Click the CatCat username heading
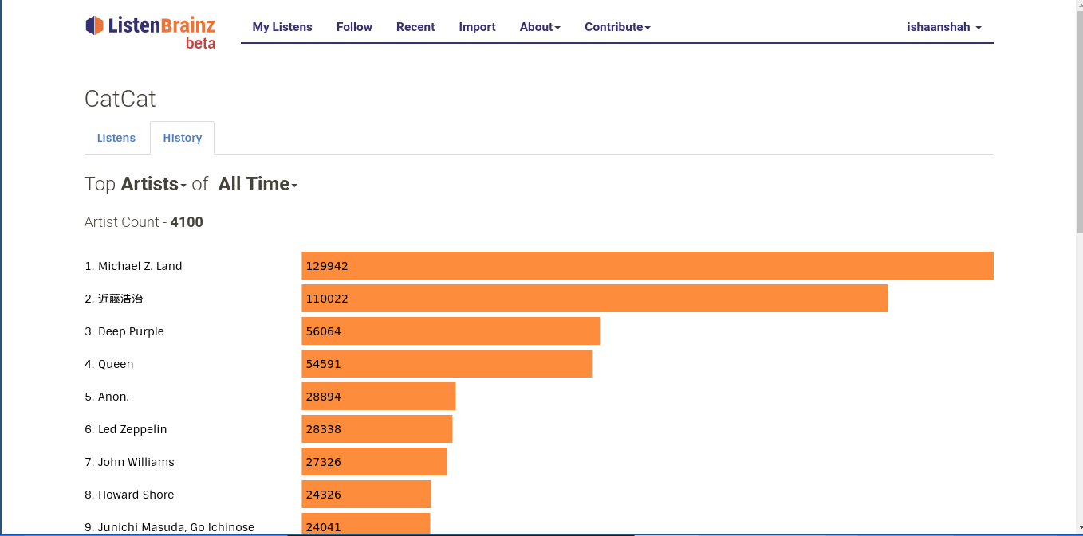Image resolution: width=1083 pixels, height=536 pixels. 120,99
